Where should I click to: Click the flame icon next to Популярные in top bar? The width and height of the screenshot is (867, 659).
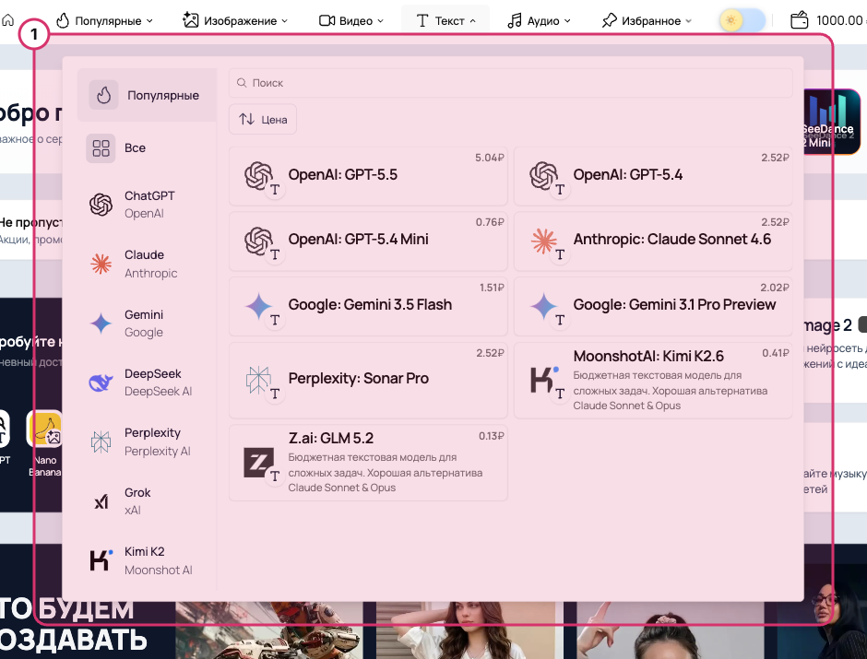tap(63, 21)
